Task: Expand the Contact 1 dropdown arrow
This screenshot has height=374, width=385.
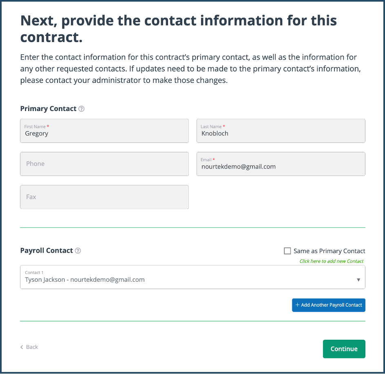Action: pyautogui.click(x=358, y=280)
